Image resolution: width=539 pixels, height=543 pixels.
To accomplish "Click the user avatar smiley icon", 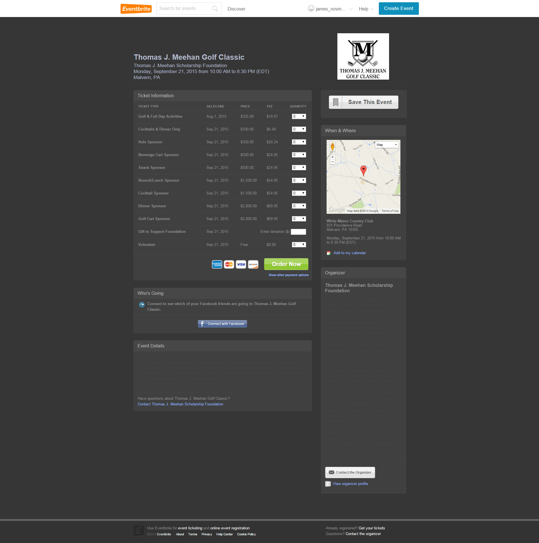I will 311,9.
